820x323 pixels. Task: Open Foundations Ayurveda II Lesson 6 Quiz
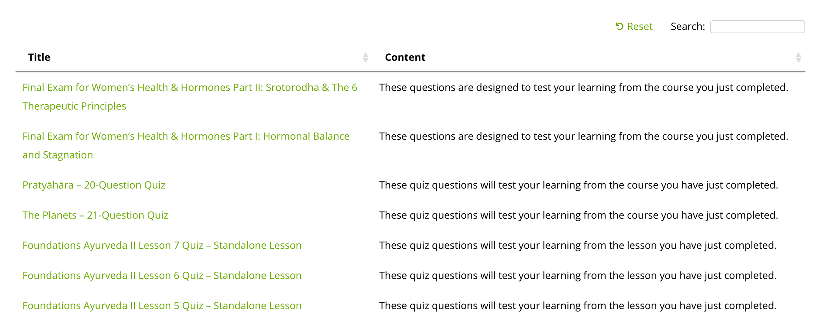coord(162,275)
